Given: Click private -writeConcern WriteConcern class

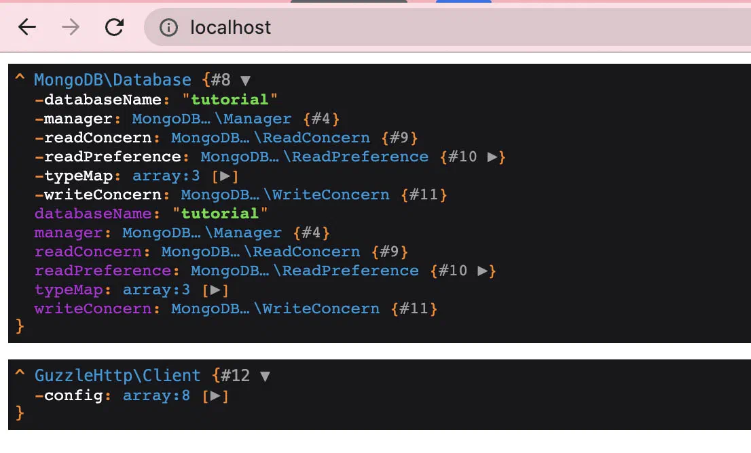Looking at the screenshot, I should point(285,195).
